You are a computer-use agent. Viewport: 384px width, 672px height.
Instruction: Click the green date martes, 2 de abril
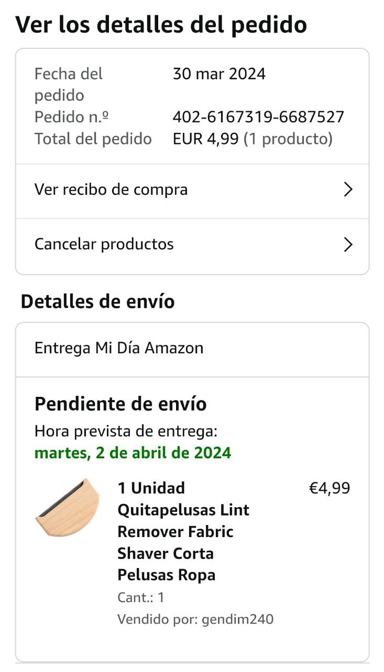point(133,453)
